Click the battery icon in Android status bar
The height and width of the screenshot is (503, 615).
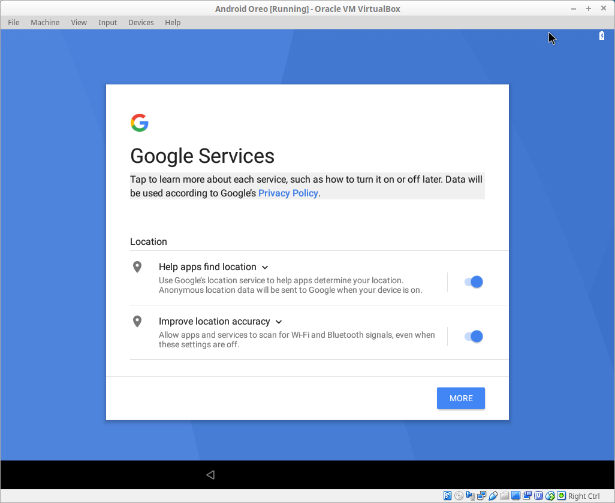pos(602,36)
